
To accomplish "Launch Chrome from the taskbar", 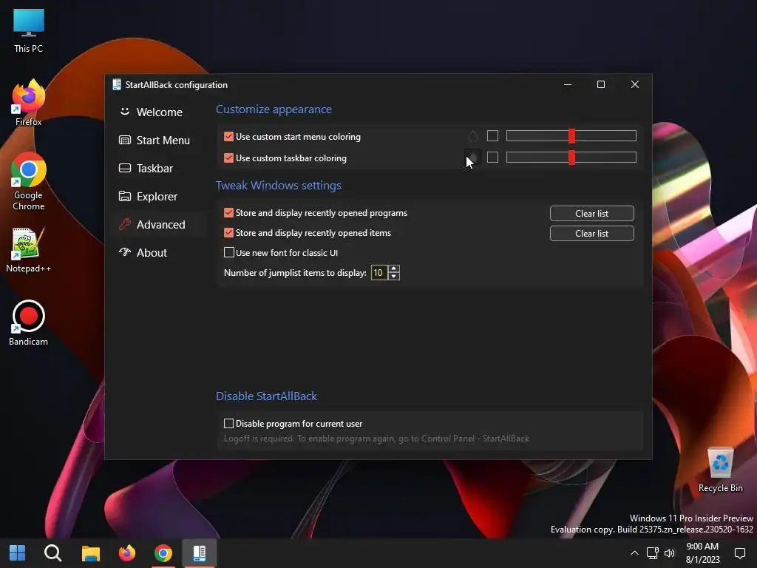I will [163, 552].
